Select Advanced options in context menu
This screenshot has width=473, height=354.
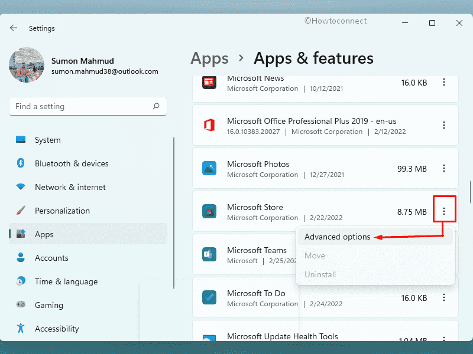click(375, 237)
